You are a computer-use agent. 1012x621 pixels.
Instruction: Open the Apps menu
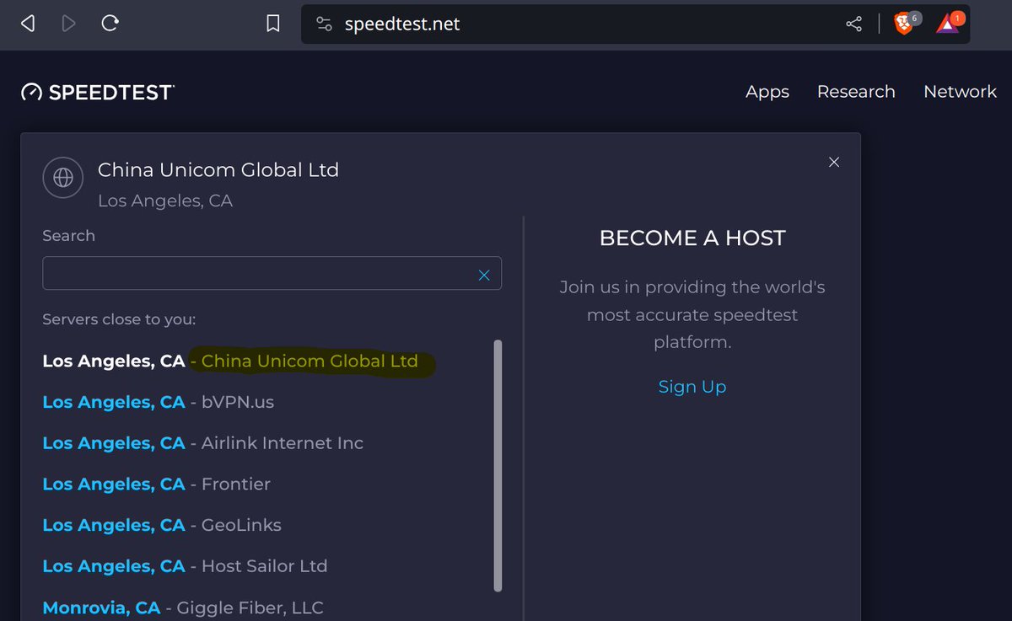(x=767, y=92)
